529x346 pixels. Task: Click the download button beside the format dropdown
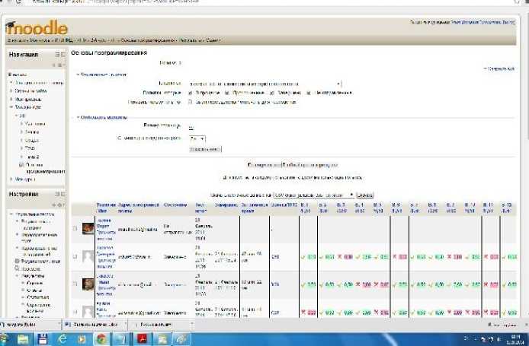pos(364,195)
